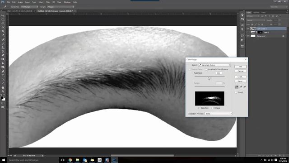The height and width of the screenshot is (163, 289).
Task: Enable Localized Color Clusters checkbox
Action: (x=206, y=69)
